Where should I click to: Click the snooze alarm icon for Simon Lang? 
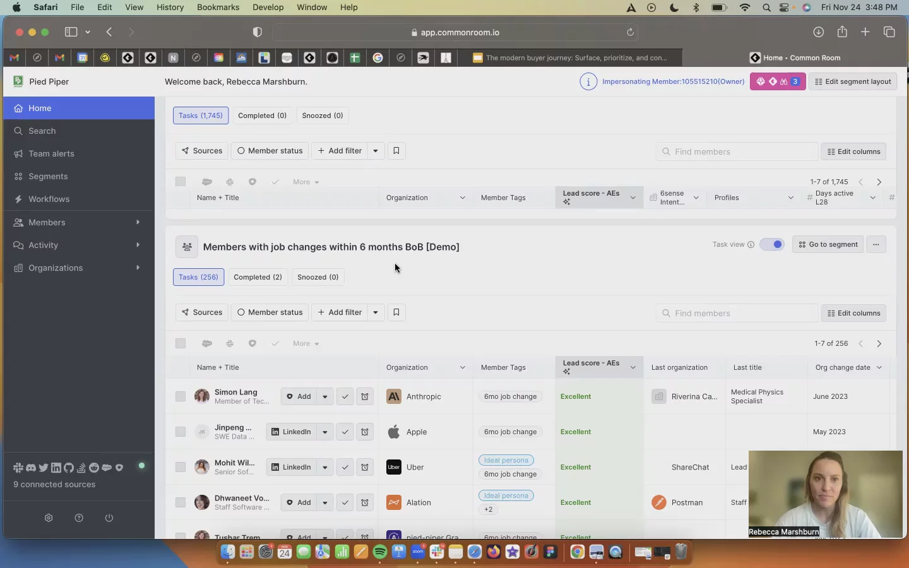coord(365,396)
